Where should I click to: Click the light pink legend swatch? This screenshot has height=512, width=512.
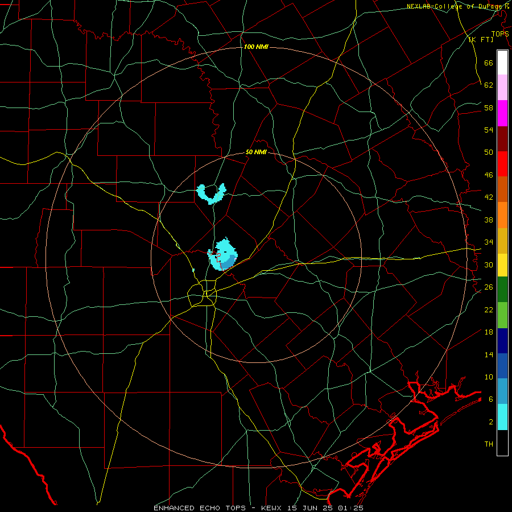pyautogui.click(x=502, y=87)
